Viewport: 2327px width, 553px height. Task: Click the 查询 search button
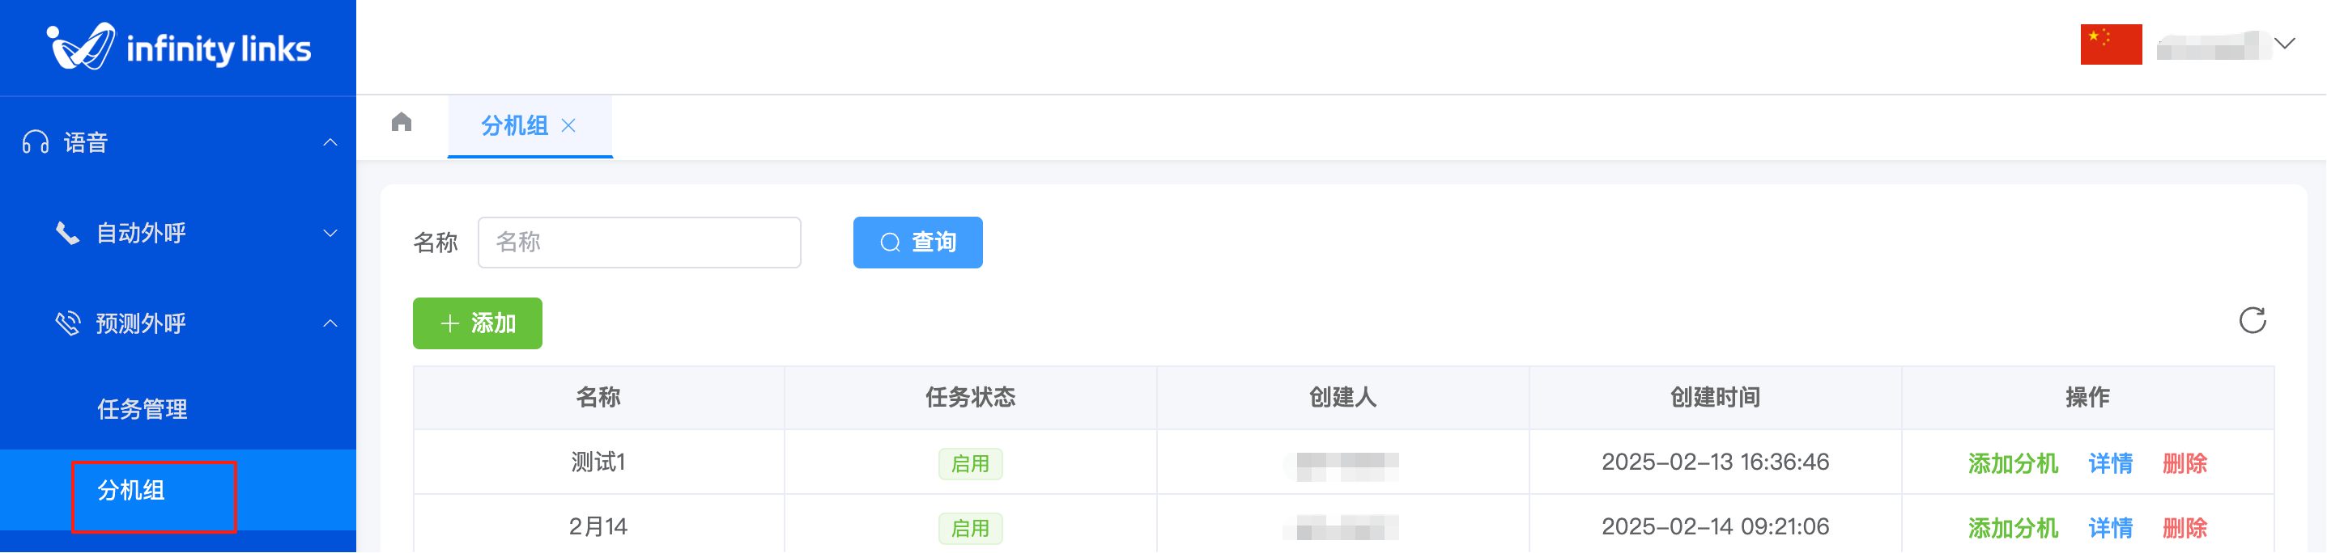(918, 243)
